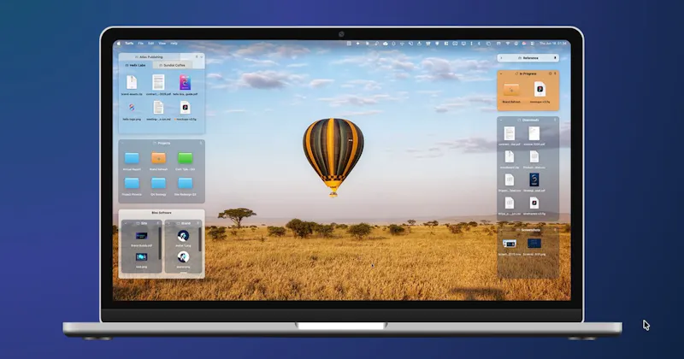Open the Q4 Strategy folder

(x=158, y=183)
